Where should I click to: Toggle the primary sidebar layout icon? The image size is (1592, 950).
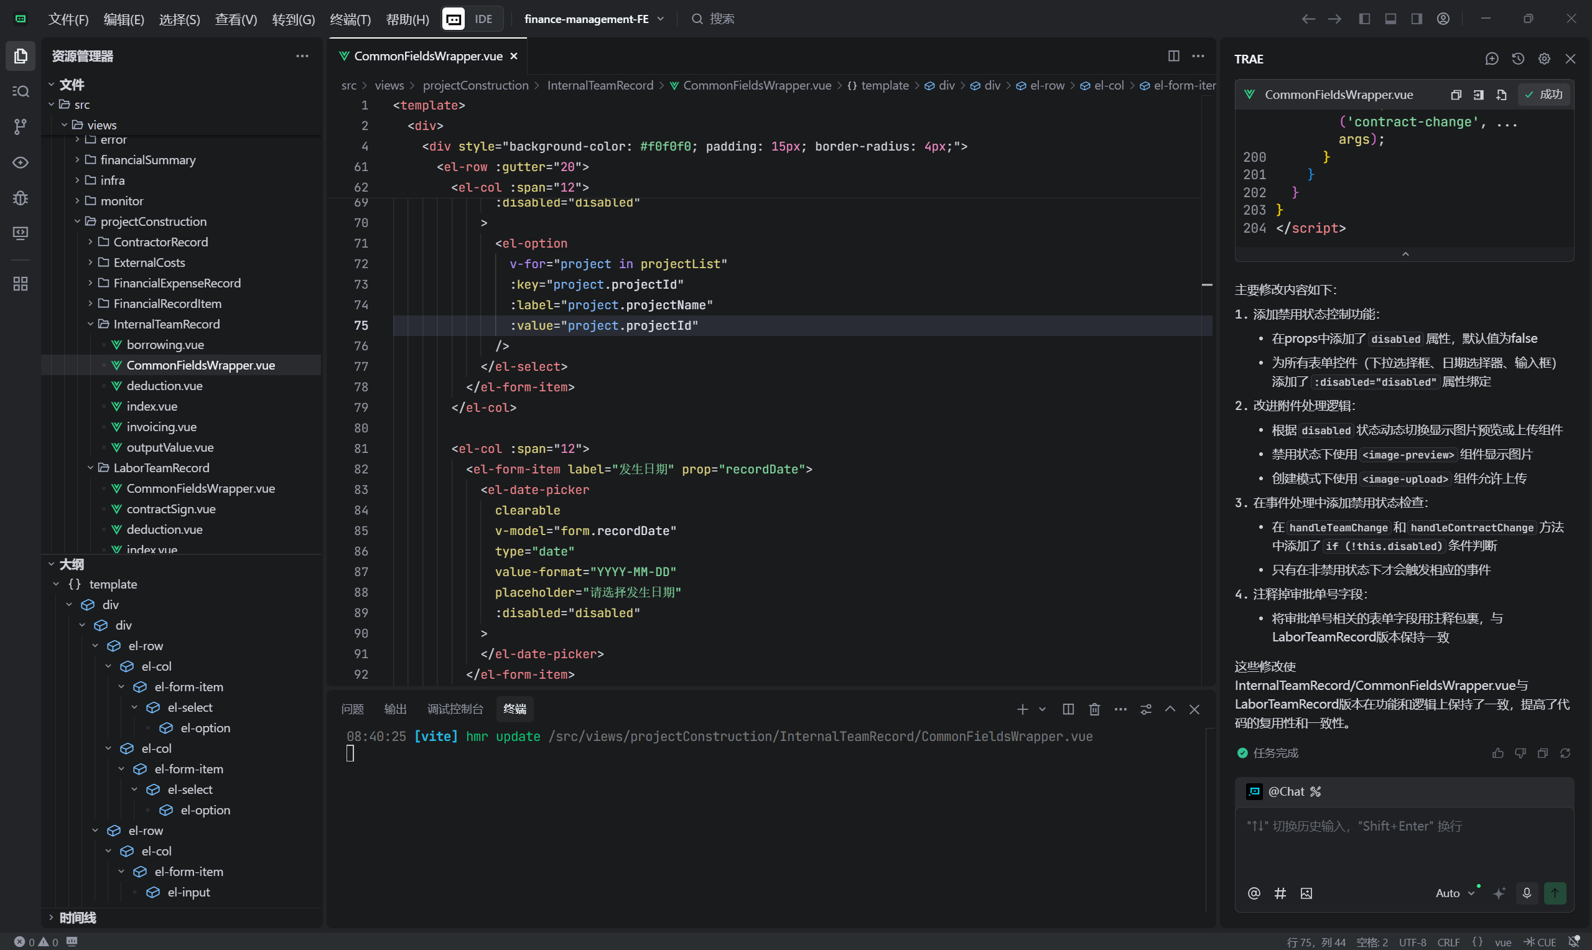(1364, 19)
